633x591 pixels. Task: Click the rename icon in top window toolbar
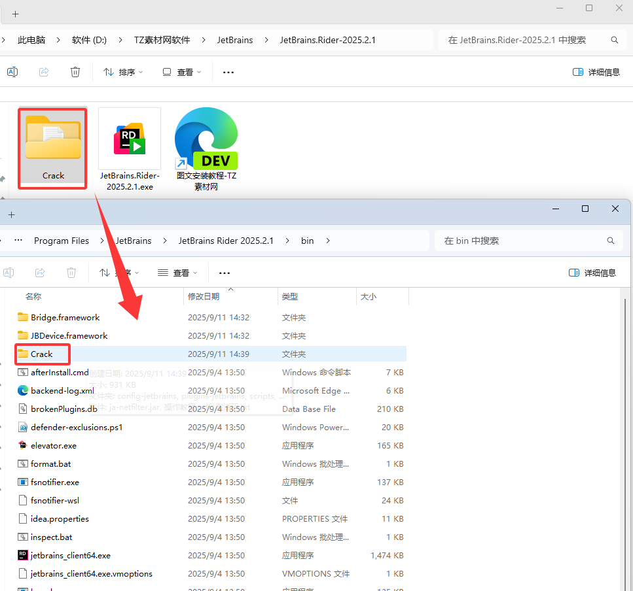coord(12,72)
